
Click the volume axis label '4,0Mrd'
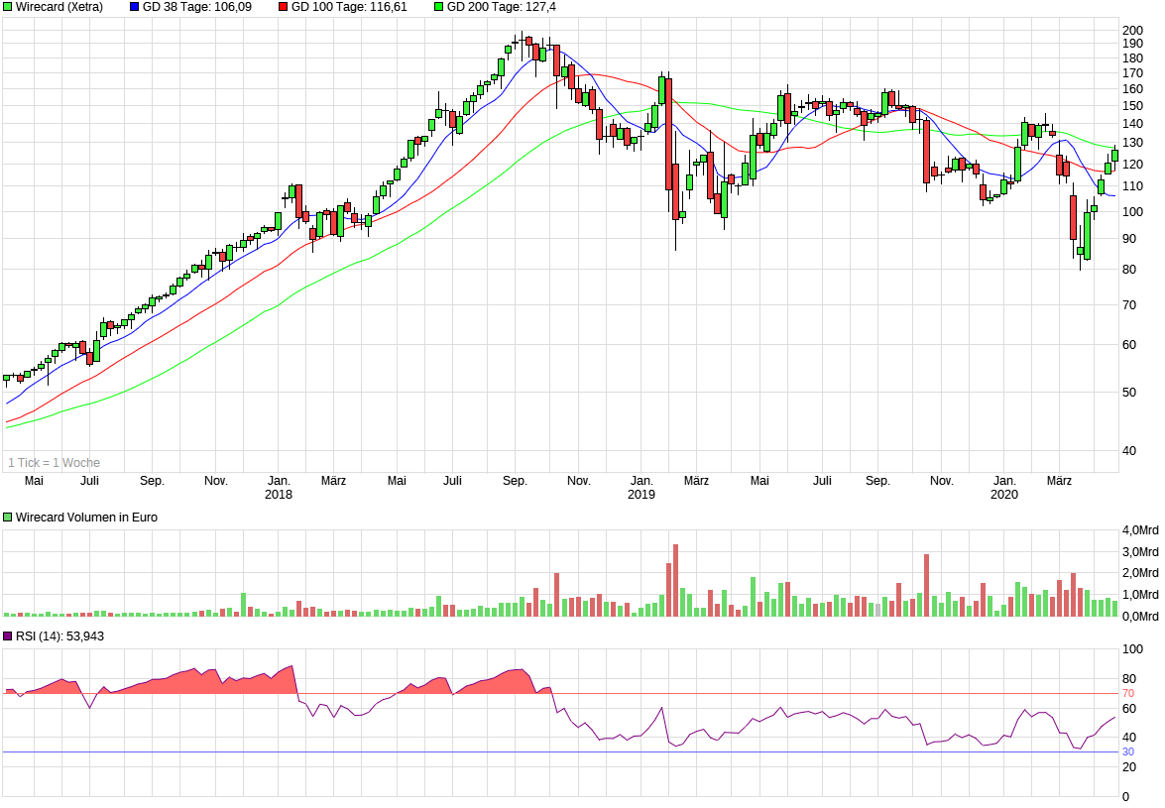(x=1140, y=530)
